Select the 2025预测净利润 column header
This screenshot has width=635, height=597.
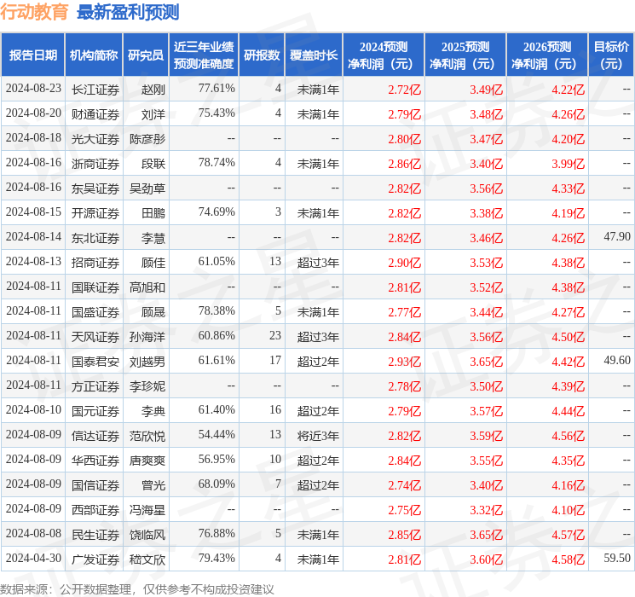[x=465, y=55]
